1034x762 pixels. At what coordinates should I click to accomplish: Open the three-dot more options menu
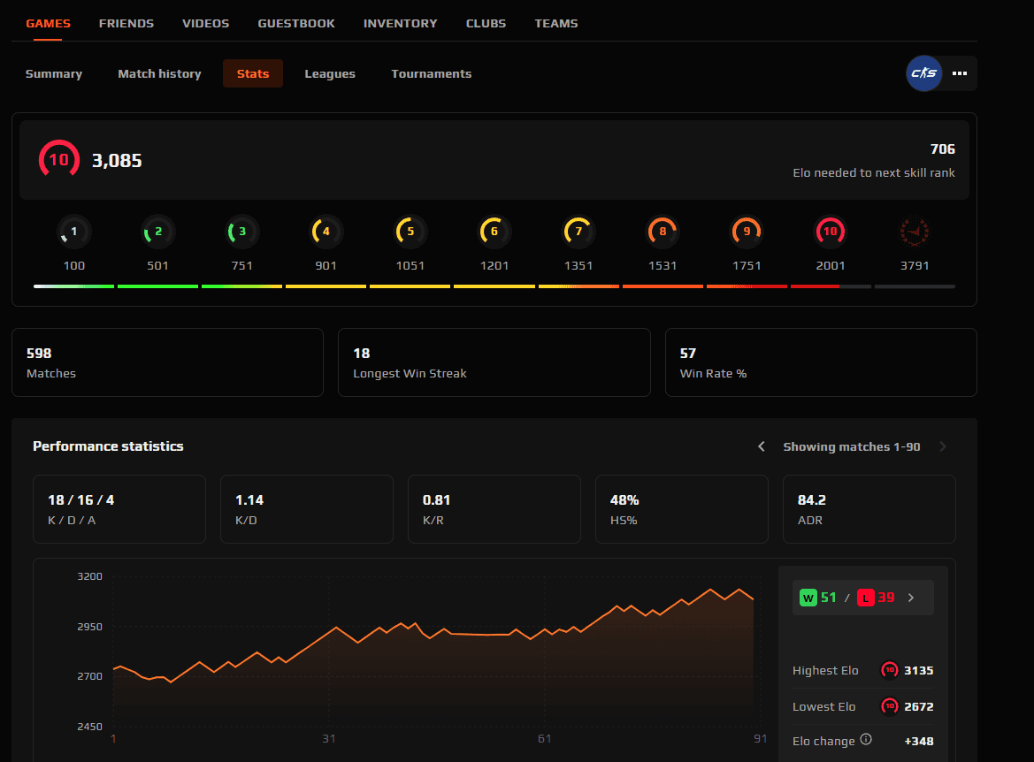tap(960, 73)
